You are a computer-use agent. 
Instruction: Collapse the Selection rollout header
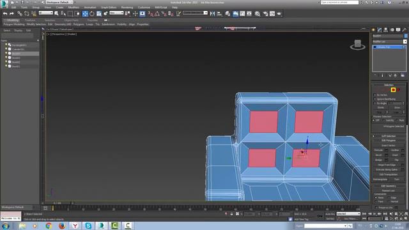coord(389,85)
